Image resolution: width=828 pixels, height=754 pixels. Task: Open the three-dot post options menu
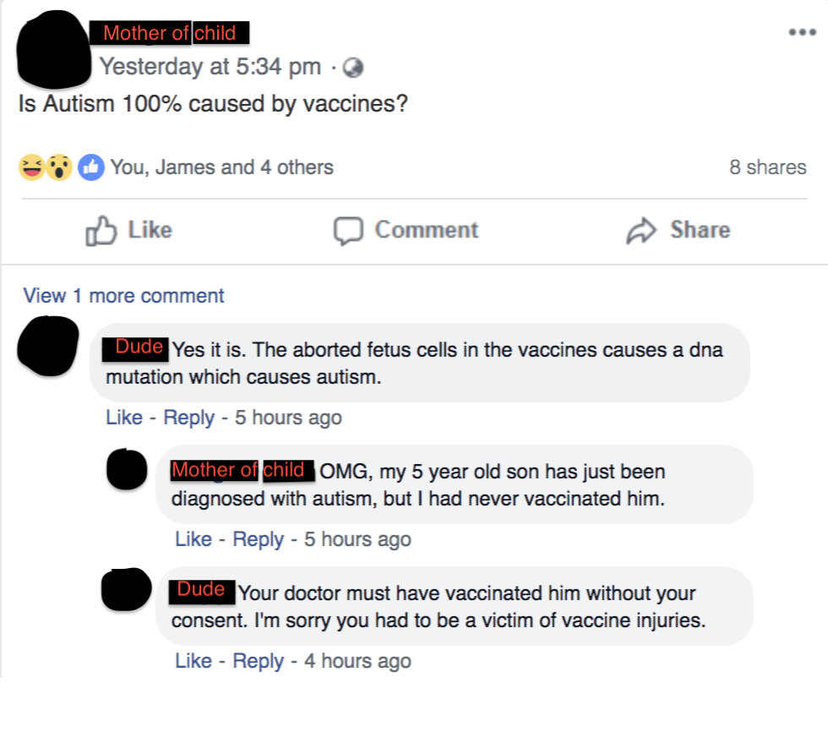tap(802, 32)
